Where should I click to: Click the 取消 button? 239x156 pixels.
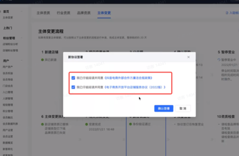point(183,108)
